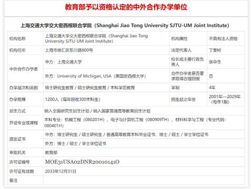This screenshot has width=251, height=189.
Task: Click the 外方 degree certificates row
Action: tap(144, 144)
